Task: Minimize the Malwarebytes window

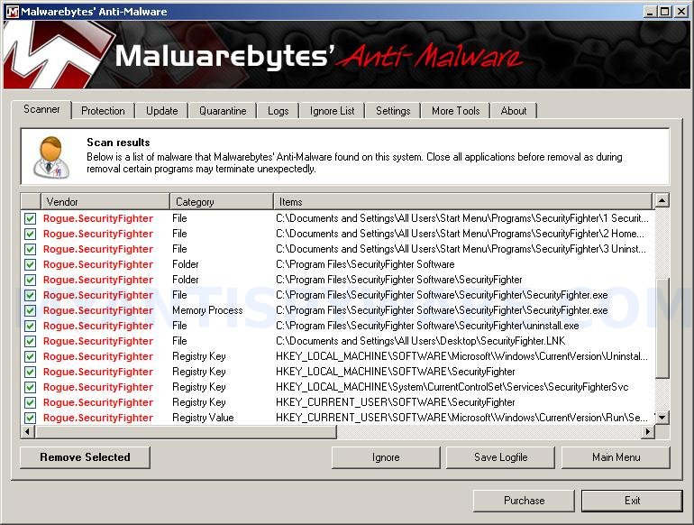Action: tap(649, 12)
